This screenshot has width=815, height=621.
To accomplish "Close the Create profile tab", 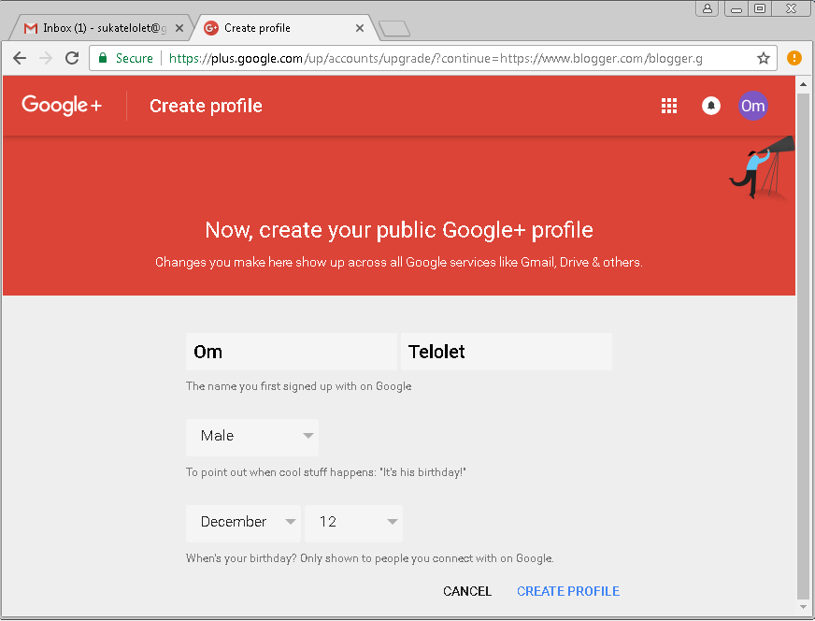I will coord(360,28).
